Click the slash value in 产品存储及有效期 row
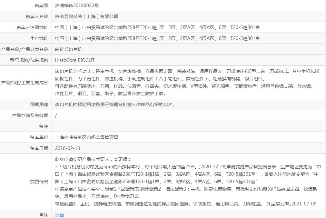The width and height of the screenshot is (326, 218). tap(56, 116)
